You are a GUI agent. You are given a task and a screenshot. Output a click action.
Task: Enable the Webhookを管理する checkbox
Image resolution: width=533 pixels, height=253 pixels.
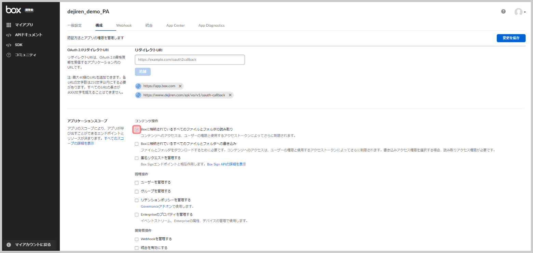(x=137, y=239)
